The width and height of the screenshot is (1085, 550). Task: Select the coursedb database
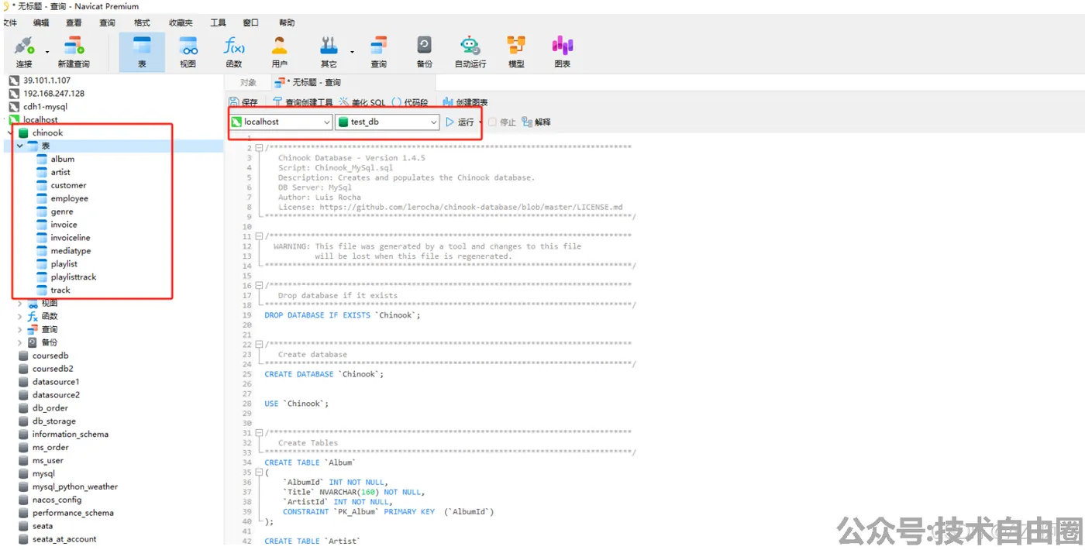(50, 356)
